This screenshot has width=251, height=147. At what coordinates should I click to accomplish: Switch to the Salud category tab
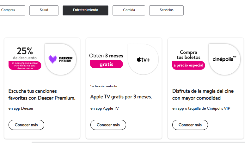click(44, 10)
